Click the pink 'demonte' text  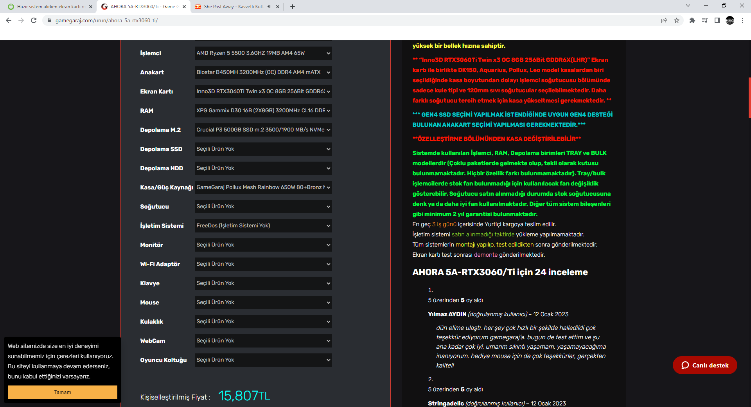[486, 255]
